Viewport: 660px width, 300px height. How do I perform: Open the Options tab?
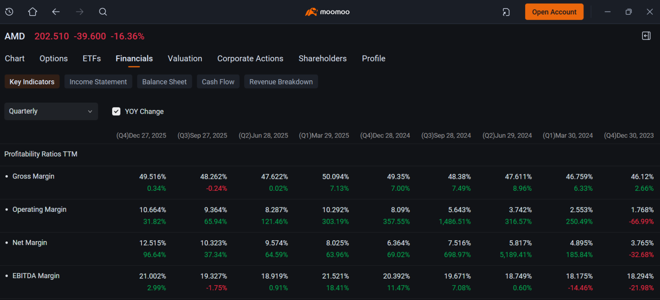coord(54,59)
